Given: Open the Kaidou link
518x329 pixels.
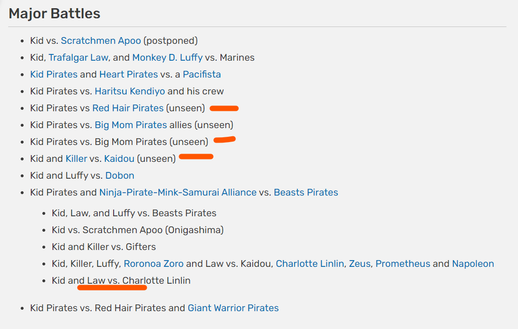Looking at the screenshot, I should tap(119, 159).
